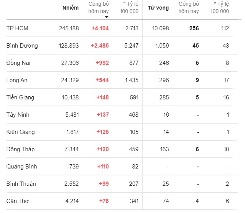Select the Bình Dương row
This screenshot has width=245, height=213.
click(x=22, y=46)
